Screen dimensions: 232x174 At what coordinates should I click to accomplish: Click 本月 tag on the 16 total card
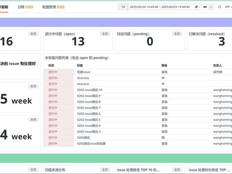33,34
